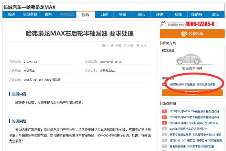
Task: Click the comment count icon
Action: pyautogui.click(x=104, y=46)
